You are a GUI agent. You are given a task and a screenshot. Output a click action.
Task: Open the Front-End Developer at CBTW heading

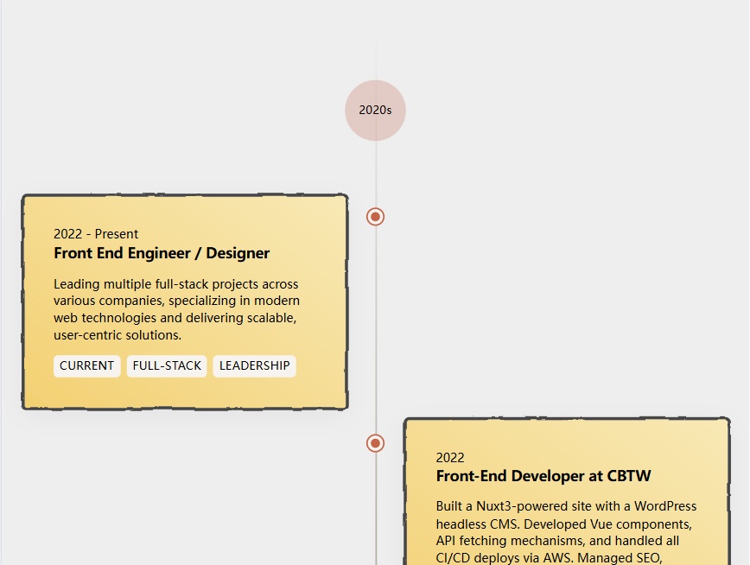[543, 476]
